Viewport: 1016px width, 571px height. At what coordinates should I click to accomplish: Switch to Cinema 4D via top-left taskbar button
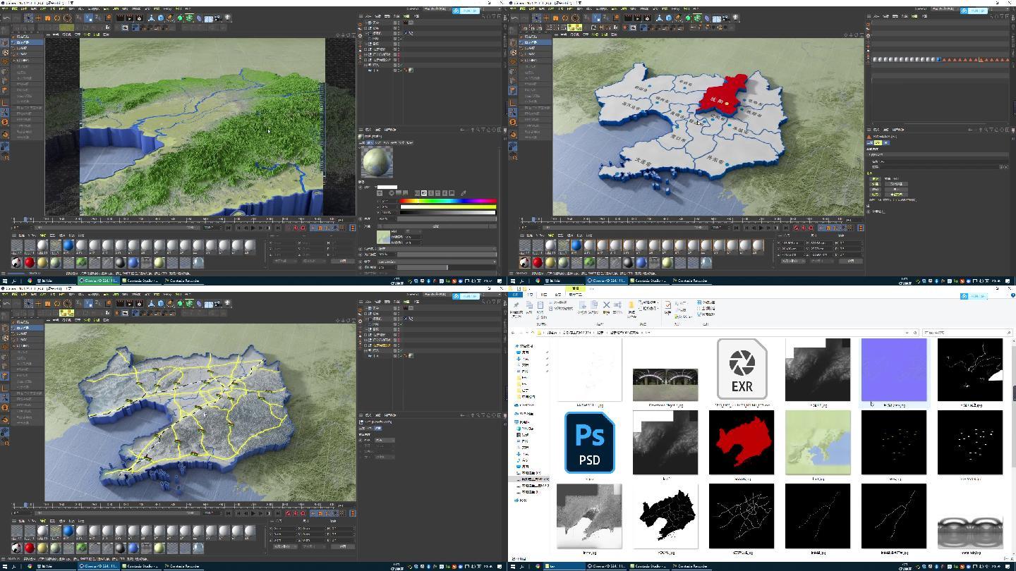tap(98, 281)
